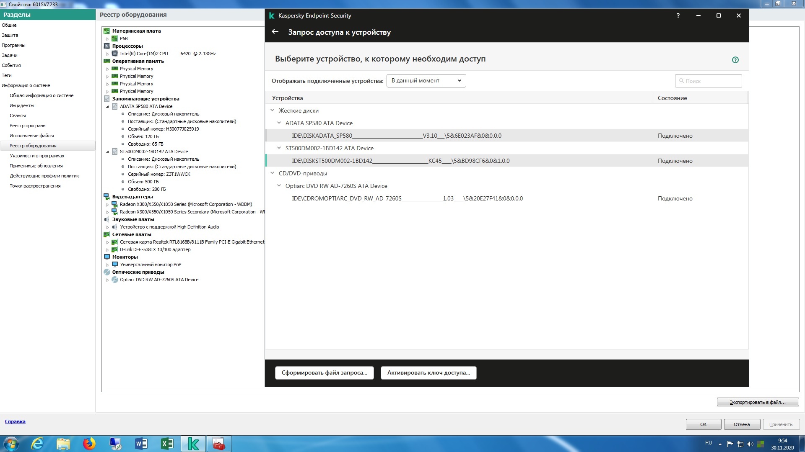Click the Процессоры category icon
The image size is (805, 452).
106,46
